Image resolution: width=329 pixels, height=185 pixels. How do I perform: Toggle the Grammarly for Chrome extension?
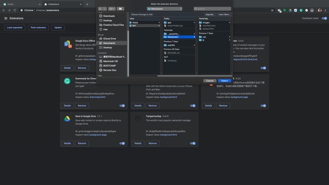tap(122, 106)
